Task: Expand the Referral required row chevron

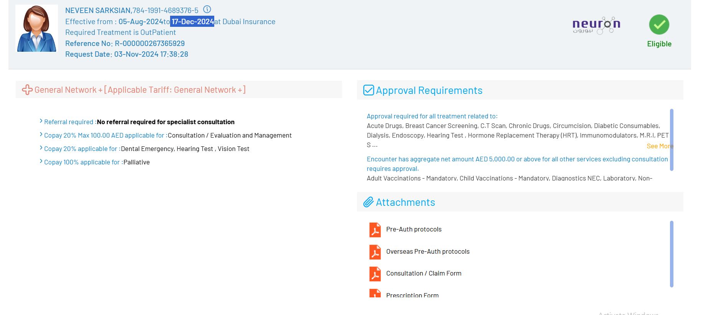Action: coord(41,121)
